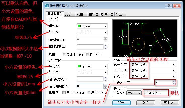Screen dimensions: 185x108
Task: Click arrowhead icon in 第二个(D) row
Action: coord(133,71)
